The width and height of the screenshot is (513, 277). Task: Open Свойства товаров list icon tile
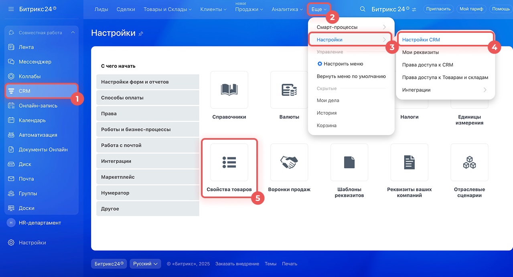(x=229, y=163)
